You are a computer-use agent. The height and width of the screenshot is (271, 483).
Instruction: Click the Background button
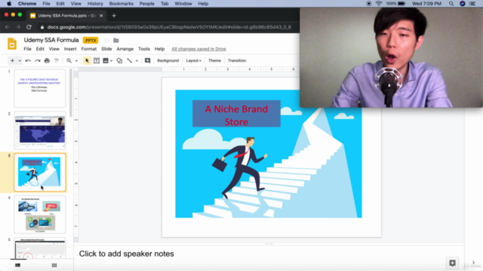[x=168, y=60]
